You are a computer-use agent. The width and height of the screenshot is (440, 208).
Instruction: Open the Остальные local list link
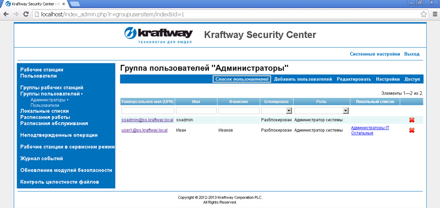(362, 133)
